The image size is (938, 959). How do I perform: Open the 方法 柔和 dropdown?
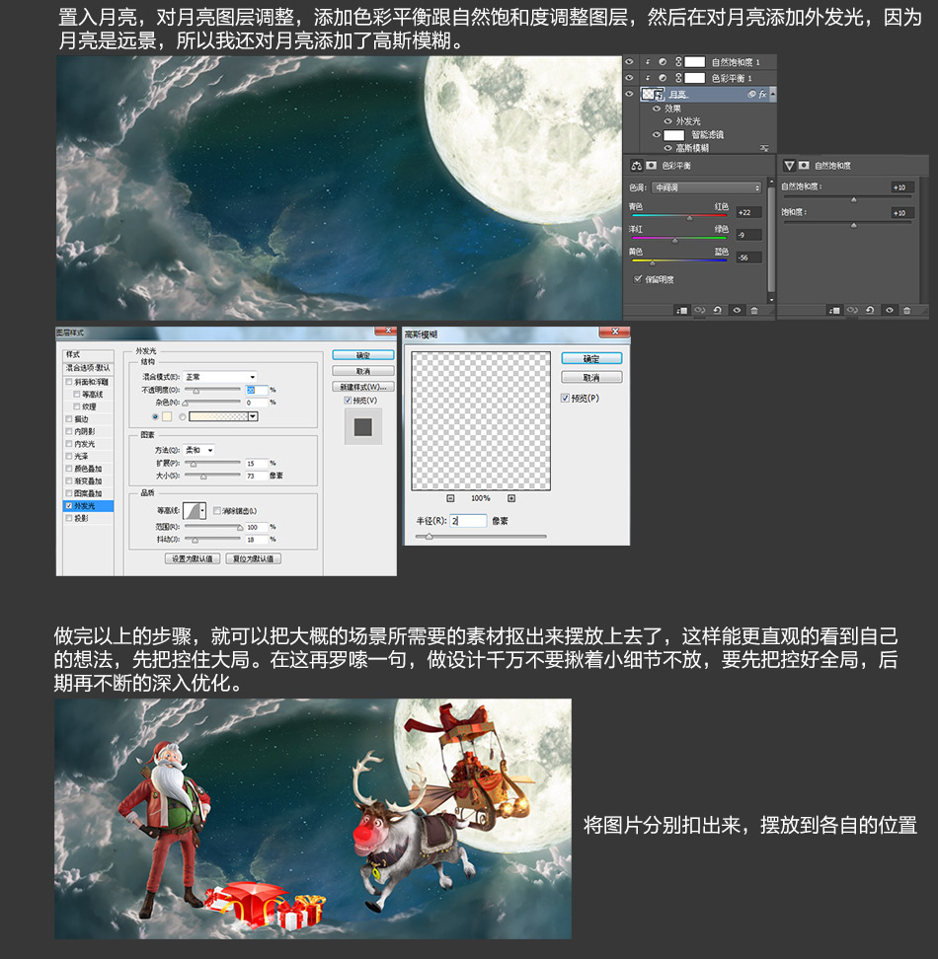coord(198,450)
